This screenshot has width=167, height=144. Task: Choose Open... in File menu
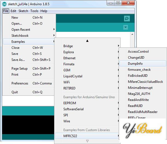[x=29, y=24]
